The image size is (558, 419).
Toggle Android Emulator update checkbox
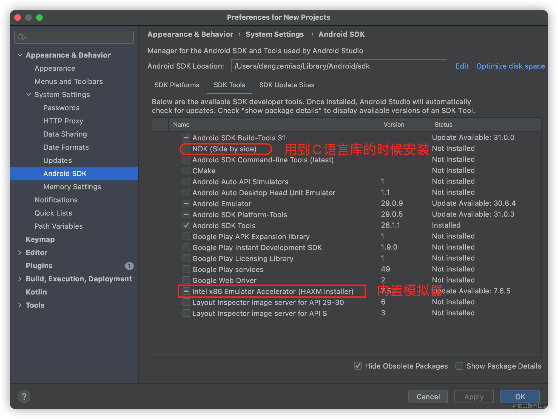(186, 204)
